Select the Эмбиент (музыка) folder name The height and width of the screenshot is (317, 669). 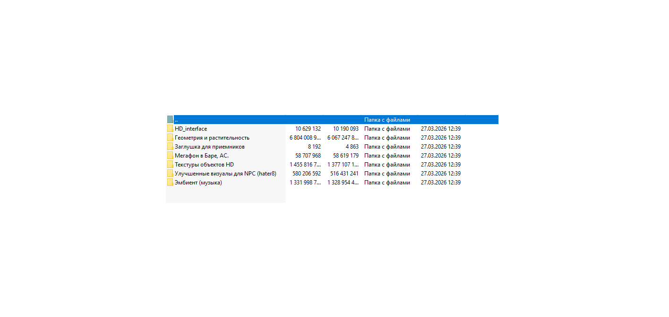point(198,183)
